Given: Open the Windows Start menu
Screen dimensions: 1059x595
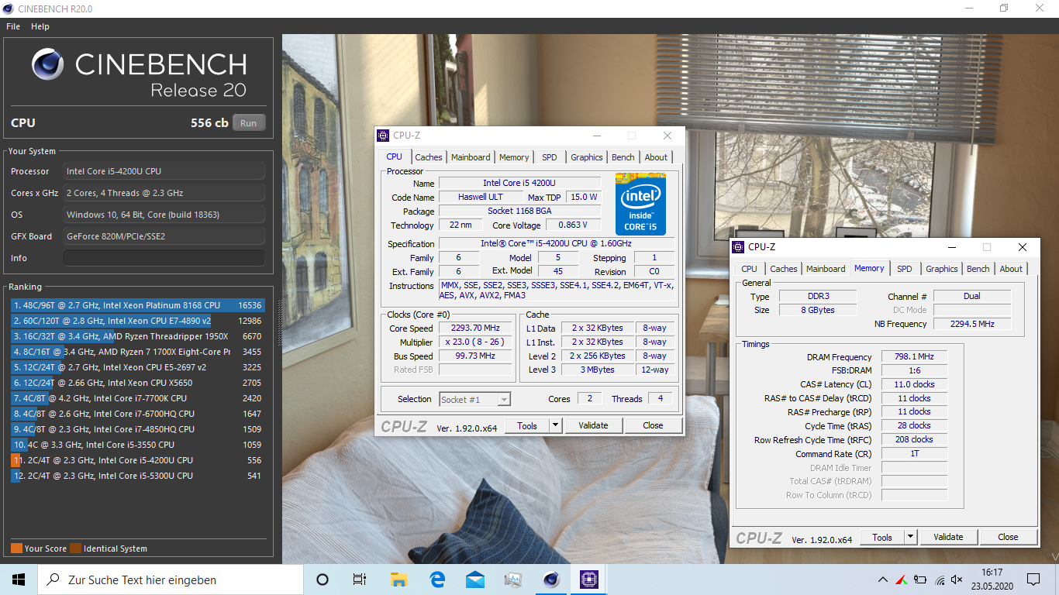Looking at the screenshot, I should (x=19, y=580).
